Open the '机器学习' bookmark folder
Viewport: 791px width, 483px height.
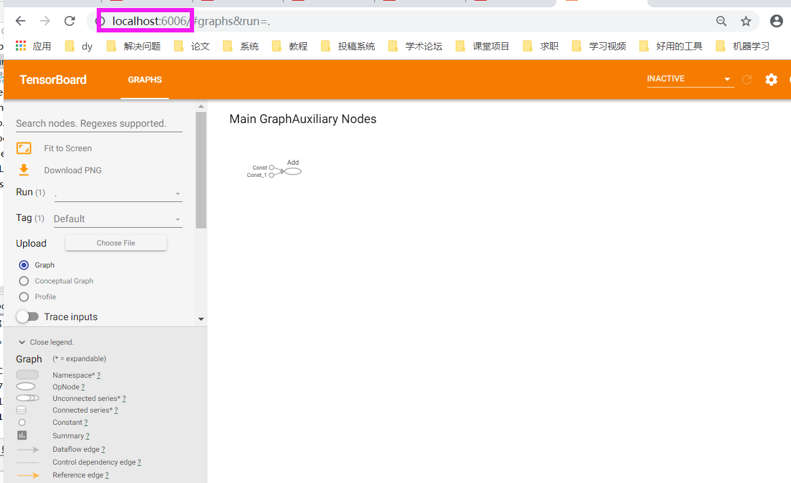coord(743,46)
